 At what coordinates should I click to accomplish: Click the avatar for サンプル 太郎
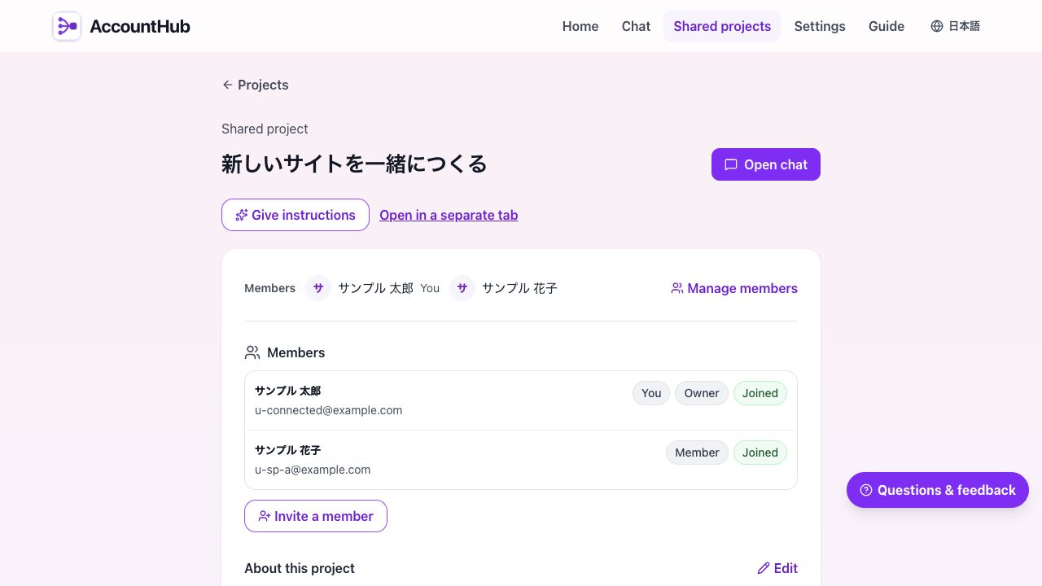[x=318, y=288]
